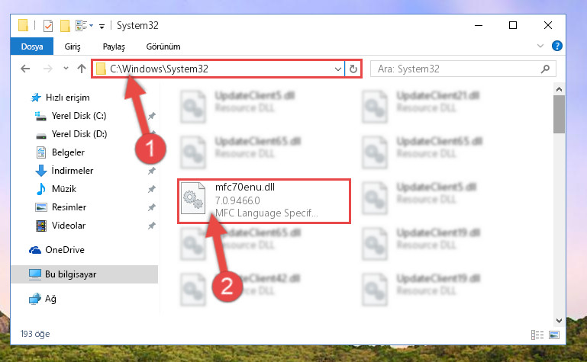This screenshot has height=362, width=587.
Task: Switch to details view icon in status bar
Action: pos(537,335)
